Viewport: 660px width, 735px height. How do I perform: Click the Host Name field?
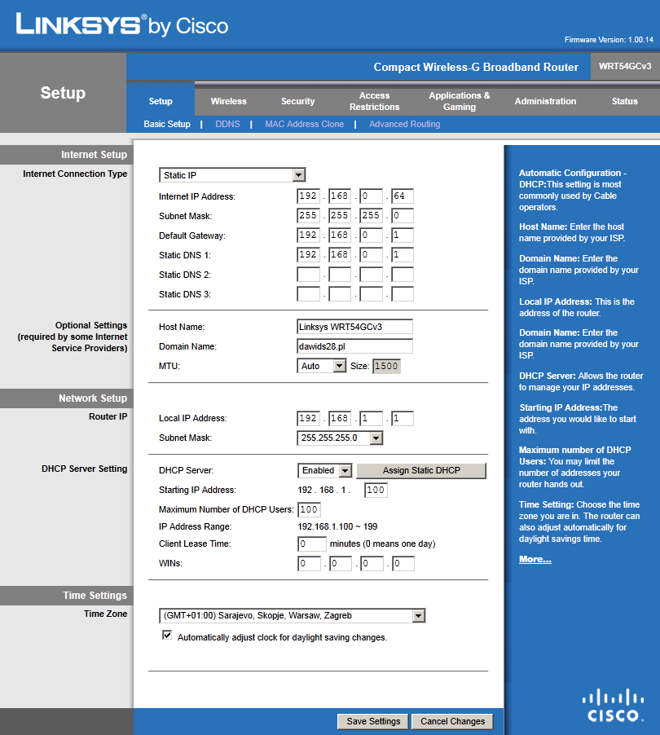pos(354,327)
